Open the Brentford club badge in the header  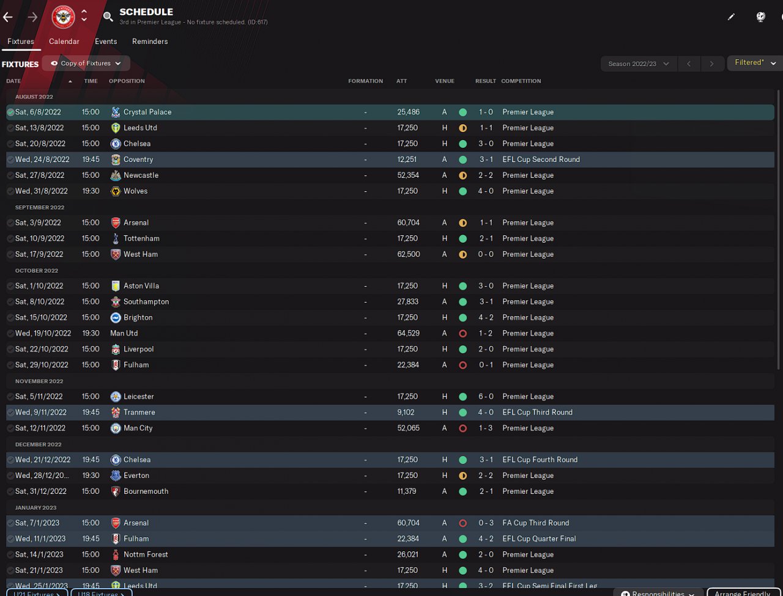[63, 17]
